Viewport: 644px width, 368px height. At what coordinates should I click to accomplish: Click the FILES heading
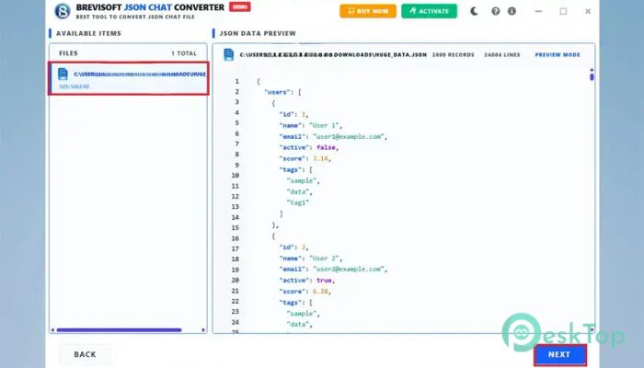(x=68, y=53)
